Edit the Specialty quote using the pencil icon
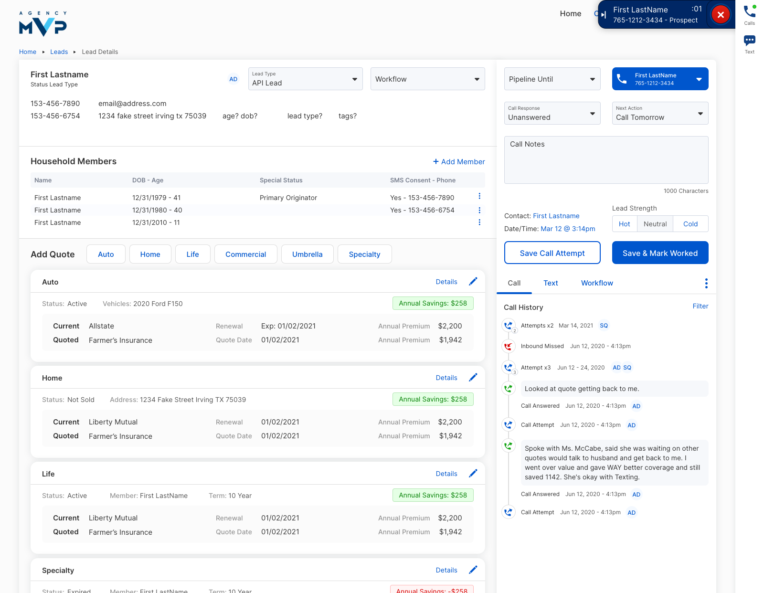The image size is (764, 593). (x=473, y=570)
